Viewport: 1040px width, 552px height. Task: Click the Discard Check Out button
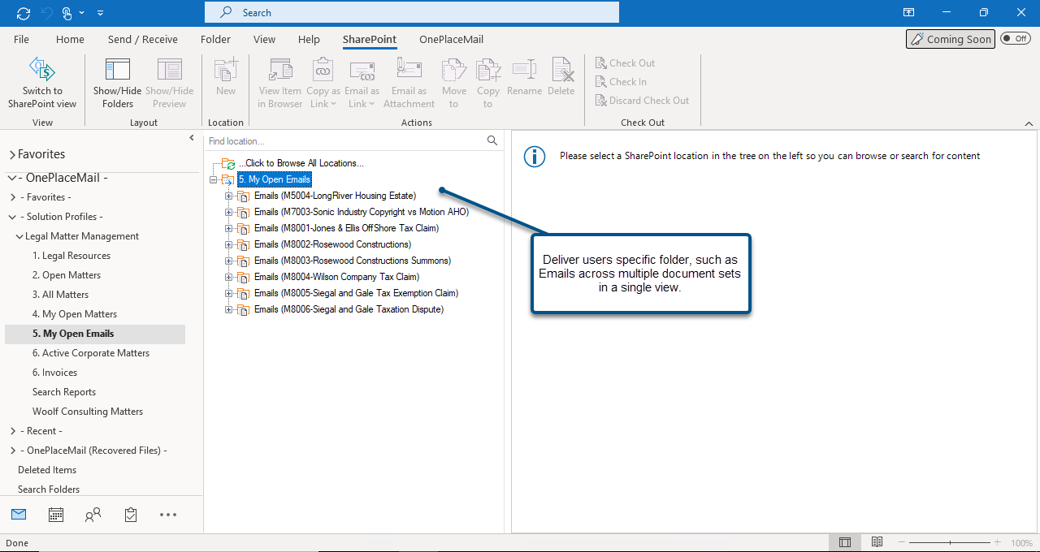(642, 101)
